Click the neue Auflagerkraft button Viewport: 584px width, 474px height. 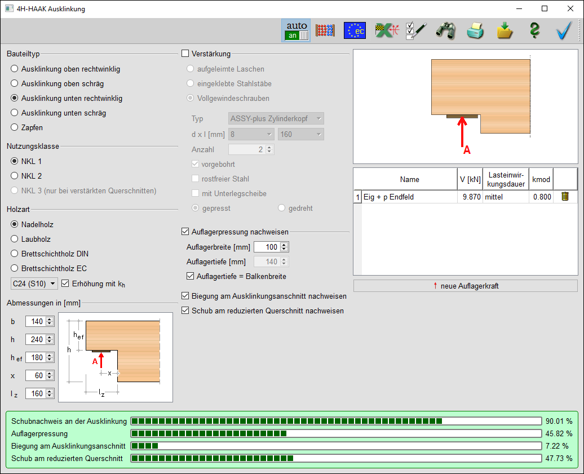465,286
